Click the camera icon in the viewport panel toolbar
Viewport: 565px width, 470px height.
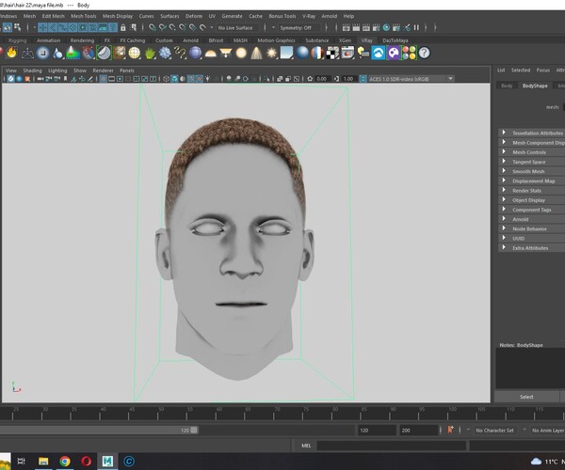(x=40, y=78)
